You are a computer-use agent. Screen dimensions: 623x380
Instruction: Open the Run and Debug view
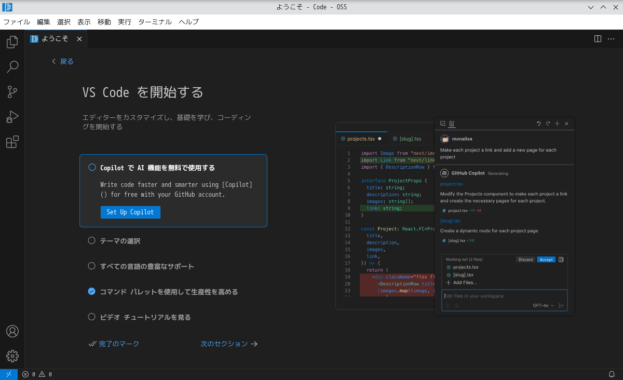click(x=12, y=117)
